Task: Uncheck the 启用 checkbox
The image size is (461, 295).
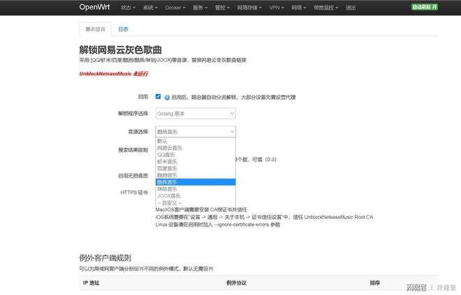Action: pyautogui.click(x=159, y=97)
